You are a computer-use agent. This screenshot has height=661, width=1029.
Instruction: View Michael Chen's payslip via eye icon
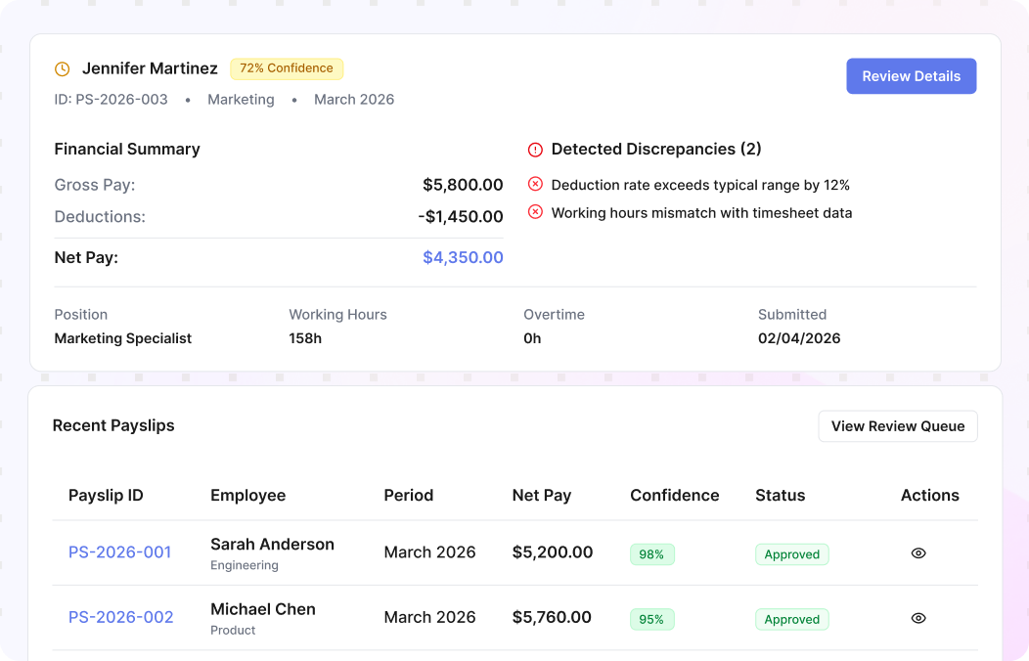click(918, 618)
